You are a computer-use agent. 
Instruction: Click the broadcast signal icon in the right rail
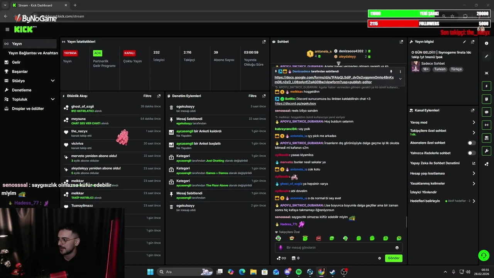point(487,125)
